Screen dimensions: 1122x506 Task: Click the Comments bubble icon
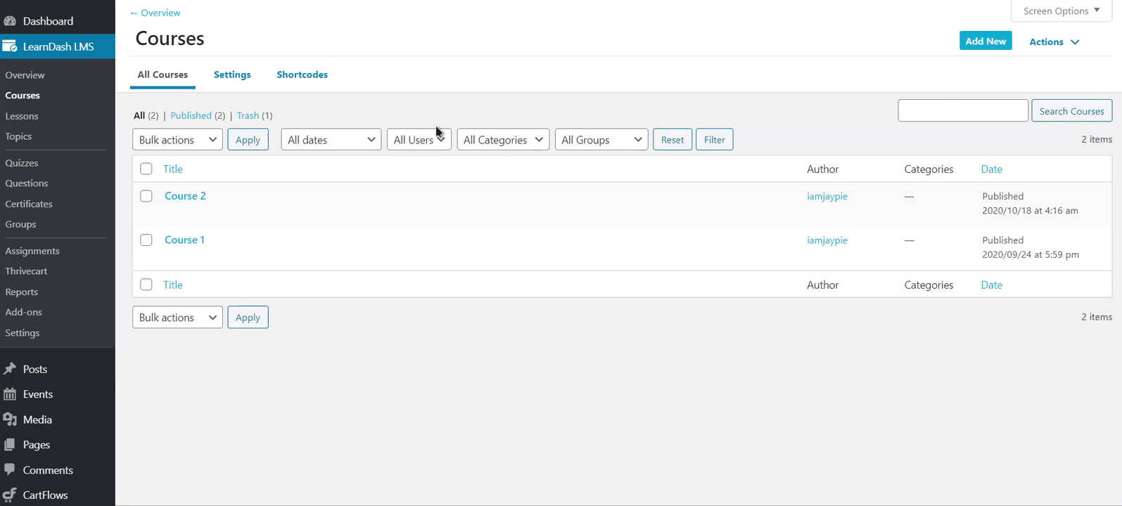point(10,469)
